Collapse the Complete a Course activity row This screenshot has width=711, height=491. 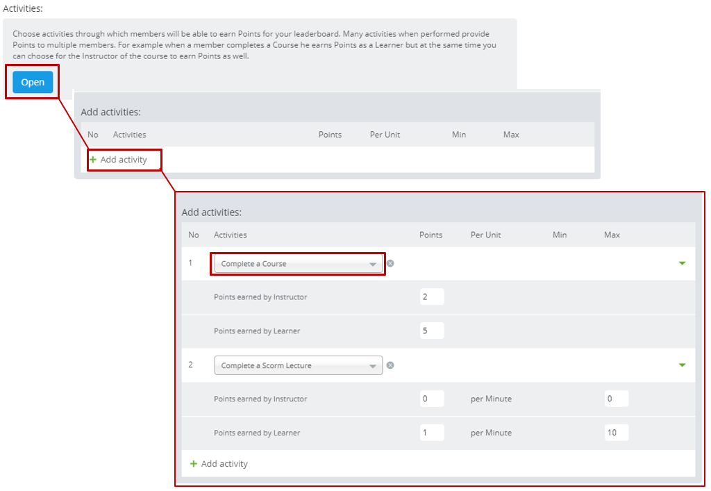683,263
